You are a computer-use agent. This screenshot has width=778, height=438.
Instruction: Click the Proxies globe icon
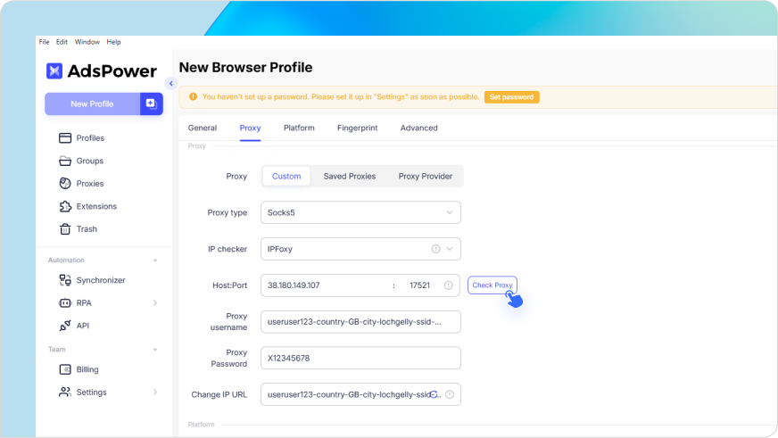tap(65, 184)
